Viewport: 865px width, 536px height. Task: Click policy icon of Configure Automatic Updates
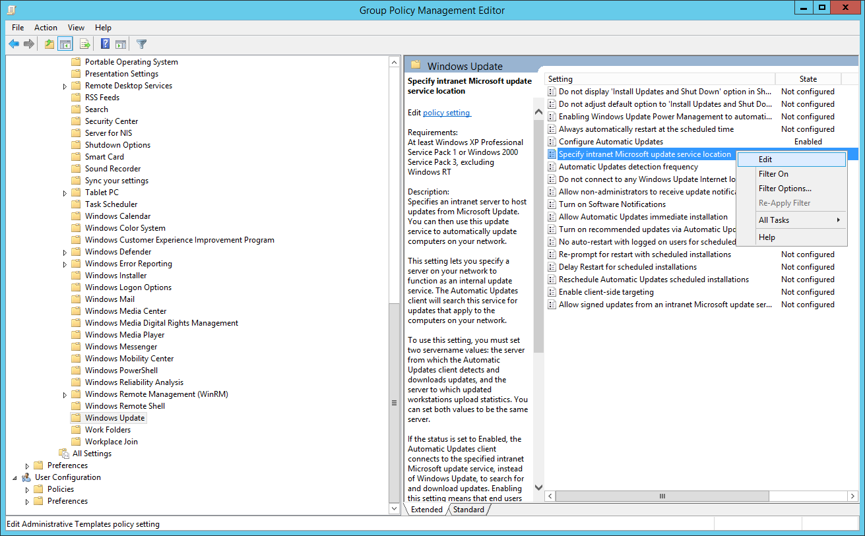(x=552, y=142)
